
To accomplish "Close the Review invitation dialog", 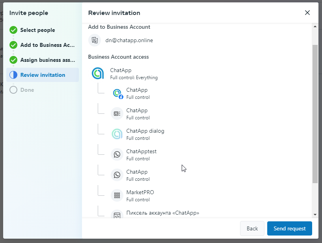I will click(x=307, y=13).
